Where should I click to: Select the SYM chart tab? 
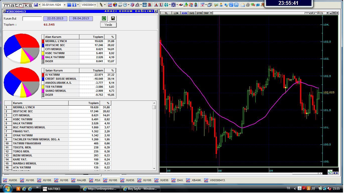[x=199, y=13]
